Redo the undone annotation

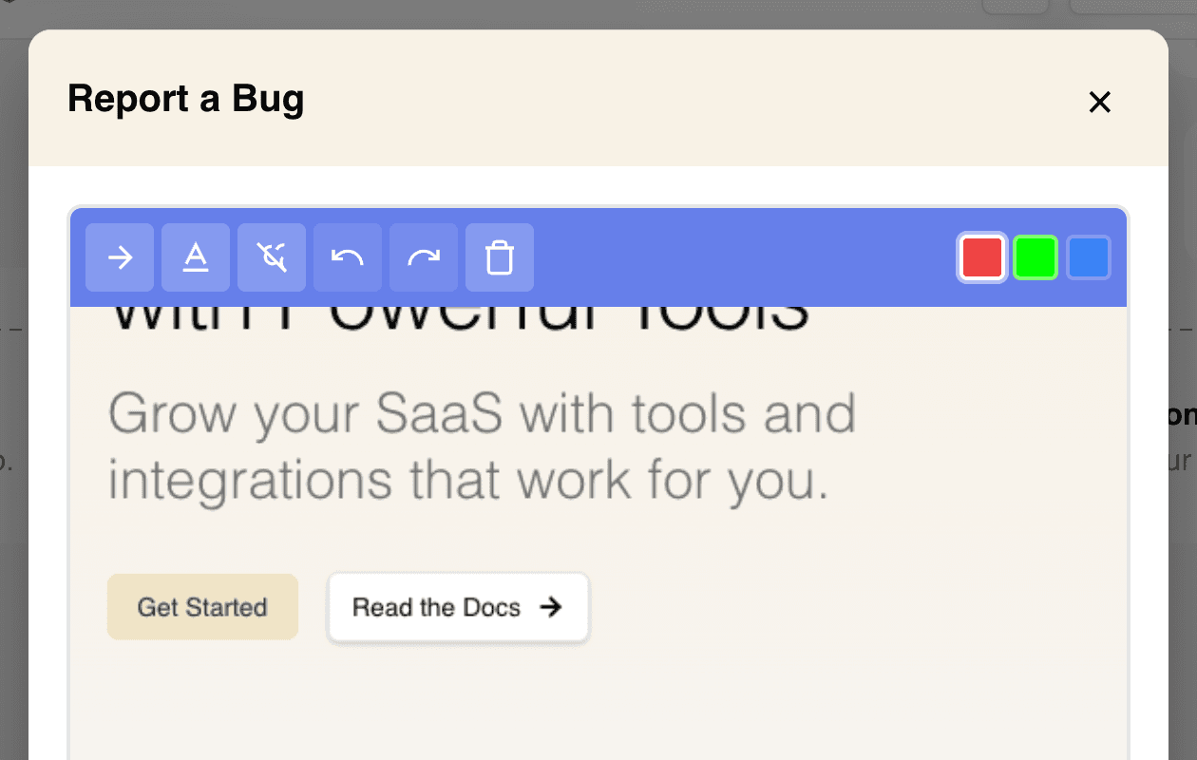point(424,257)
